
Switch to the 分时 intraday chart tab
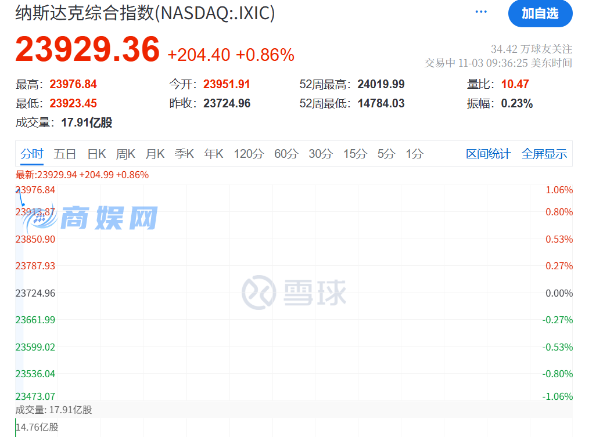click(32, 154)
